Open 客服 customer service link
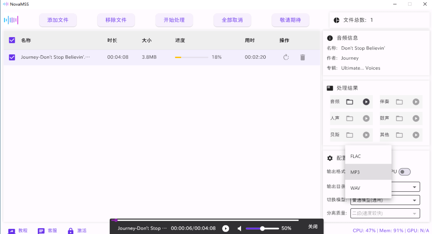 [47, 231]
